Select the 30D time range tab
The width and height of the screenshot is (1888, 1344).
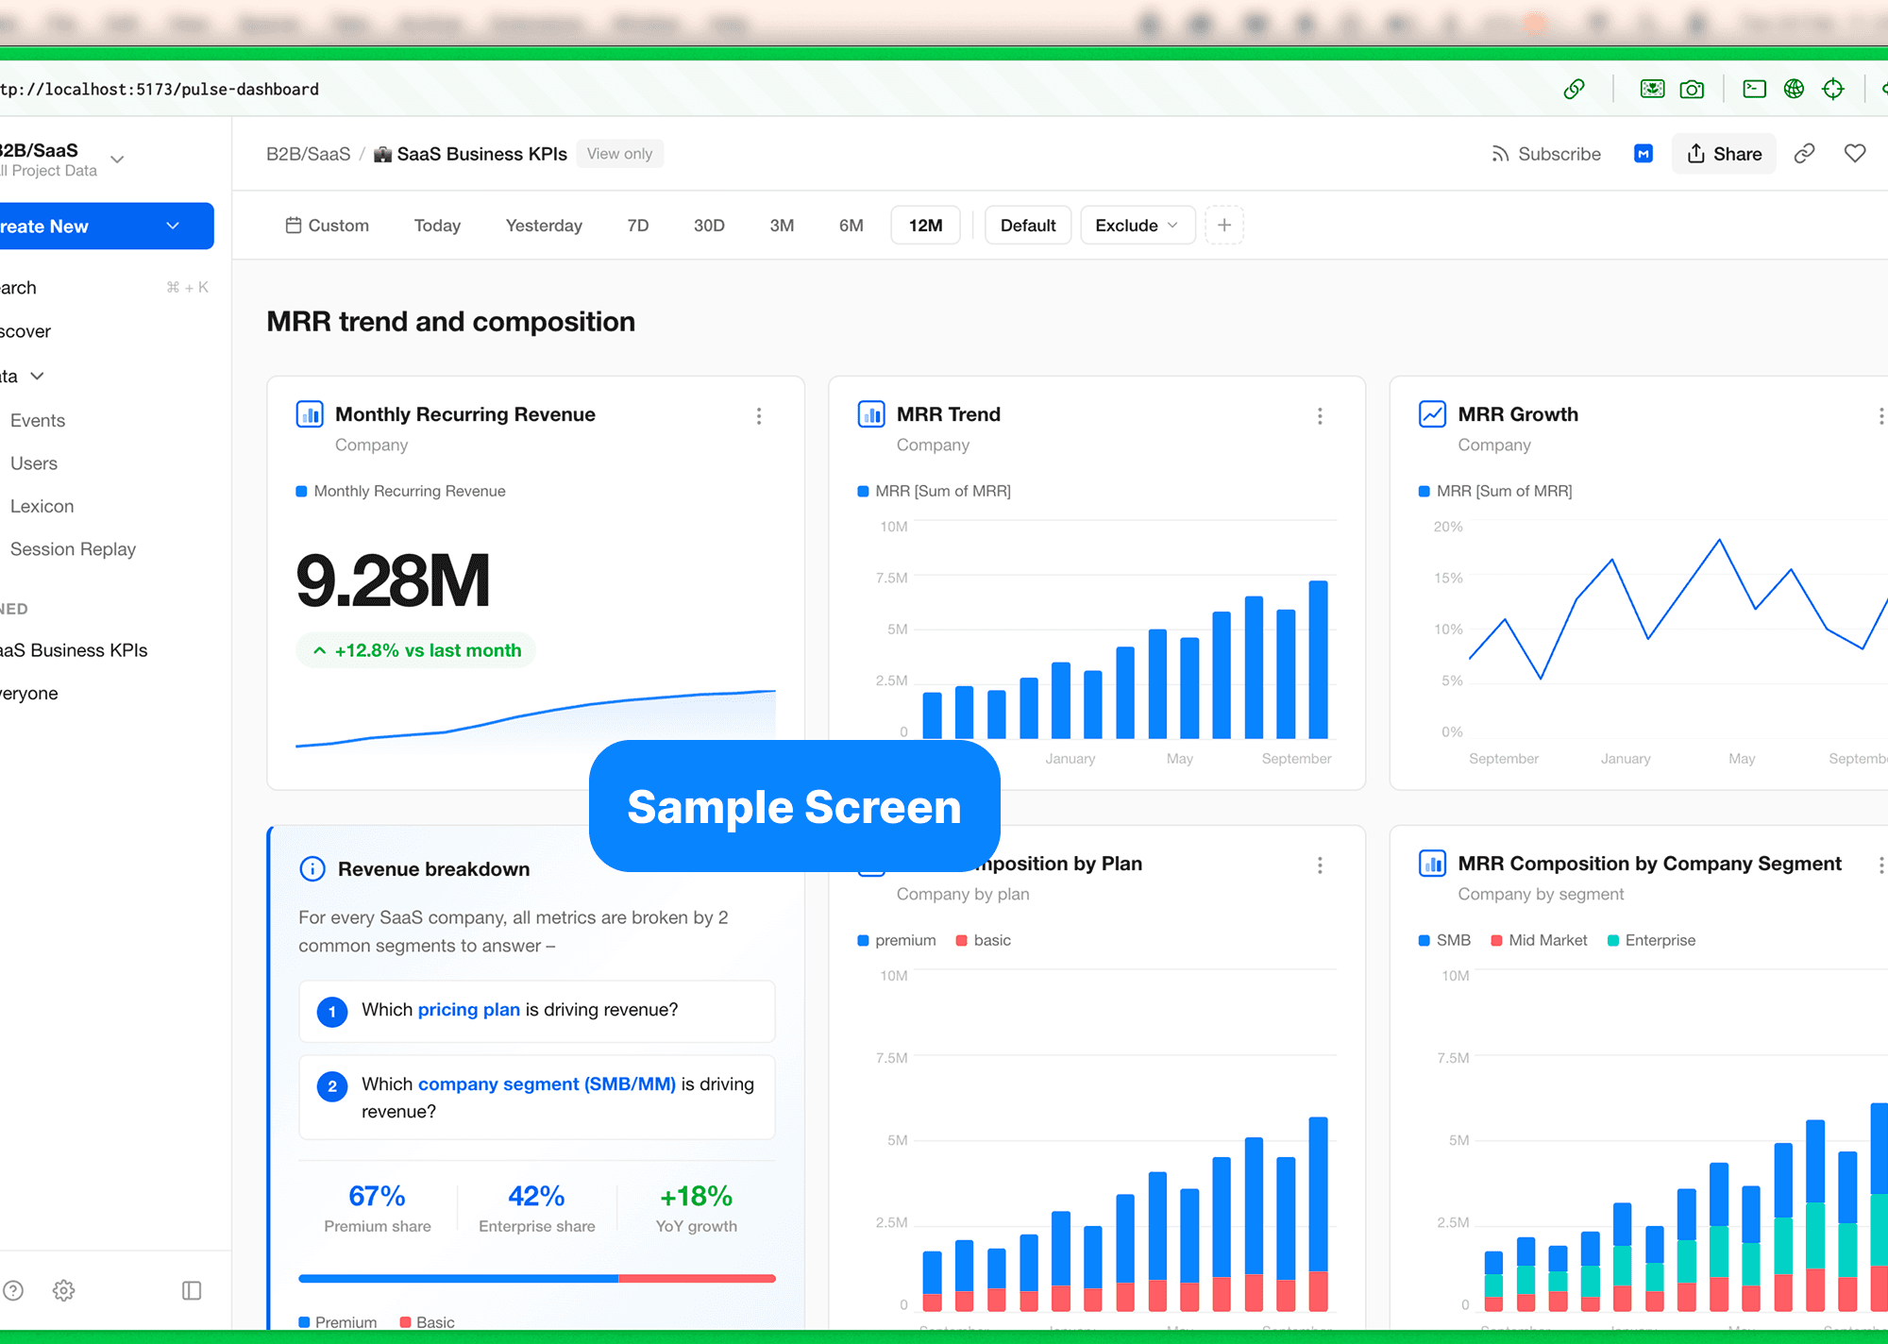tap(708, 226)
